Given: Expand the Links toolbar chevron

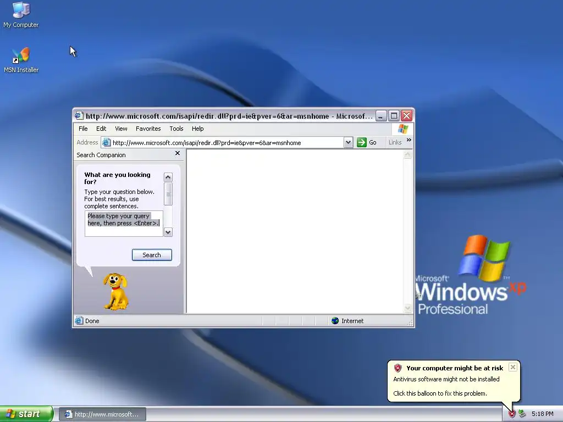Looking at the screenshot, I should pos(409,140).
